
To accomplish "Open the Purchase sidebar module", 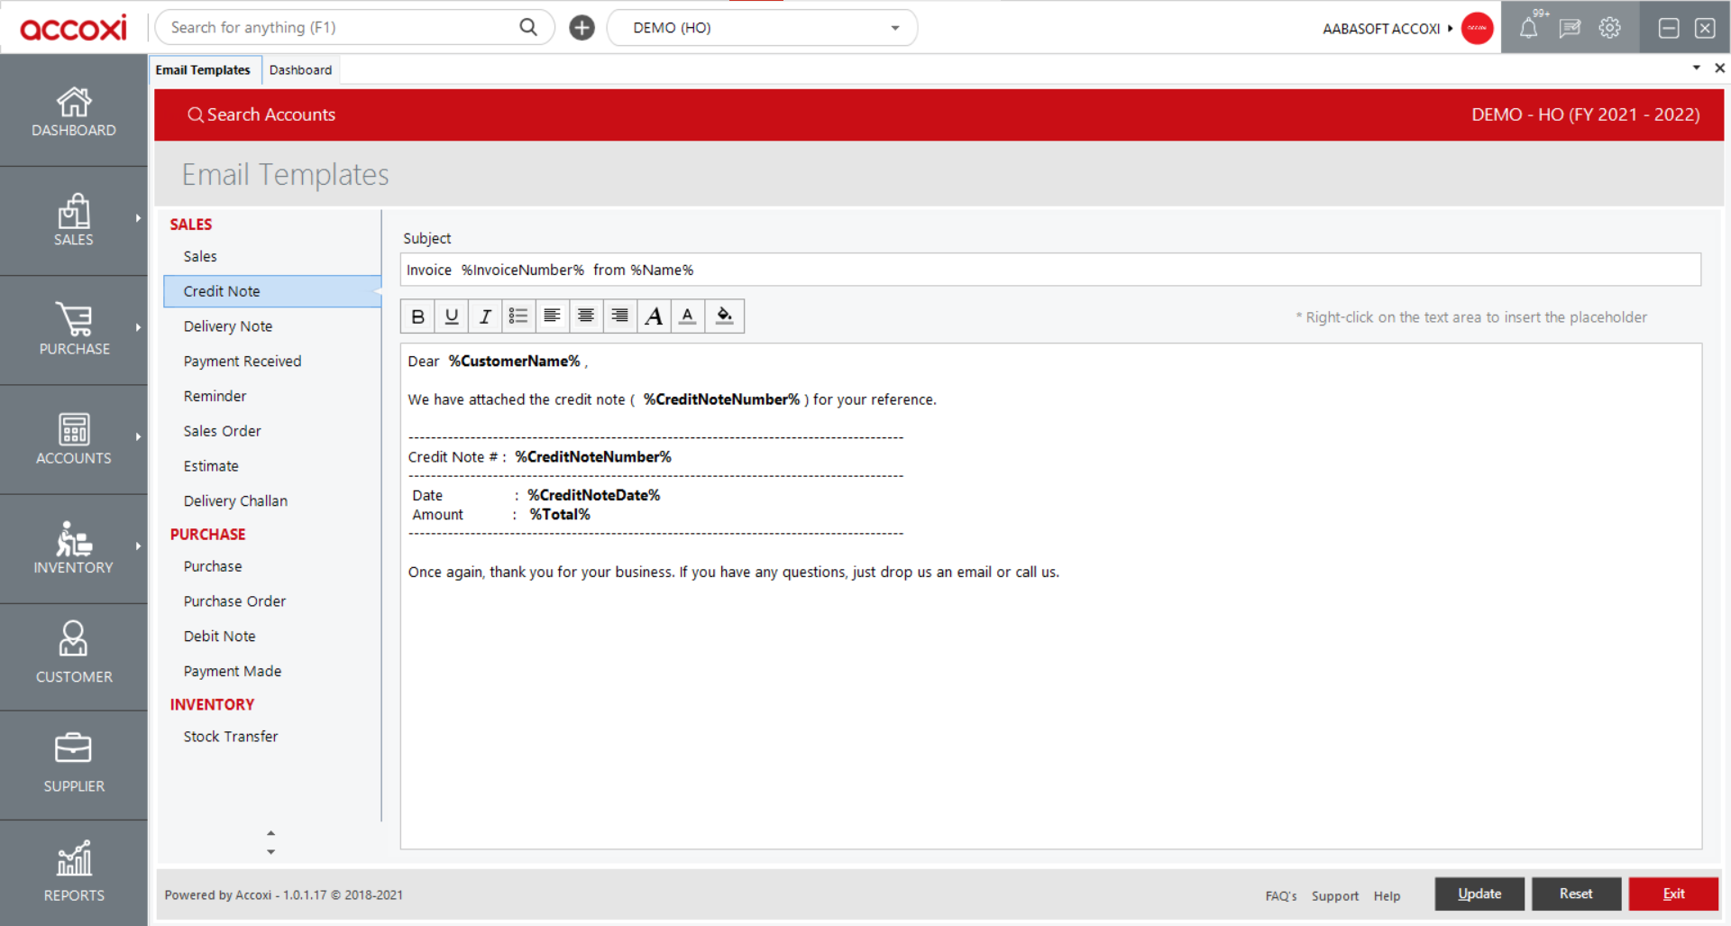I will (x=74, y=330).
